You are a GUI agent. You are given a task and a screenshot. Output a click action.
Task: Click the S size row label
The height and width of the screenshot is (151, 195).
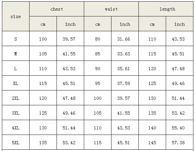click(16, 39)
